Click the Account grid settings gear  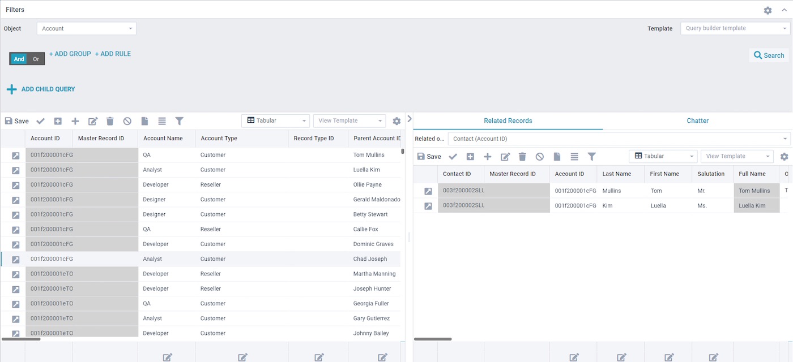[x=396, y=121]
